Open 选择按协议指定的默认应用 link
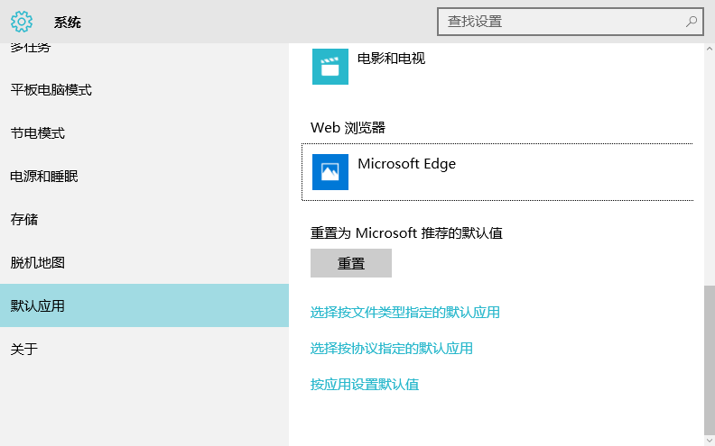The height and width of the screenshot is (446, 715). [391, 349]
